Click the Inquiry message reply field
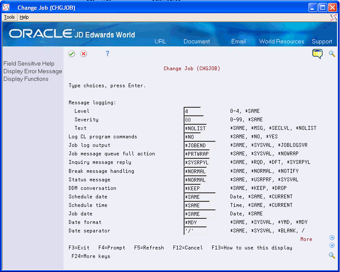340x272 pixels. (x=196, y=163)
